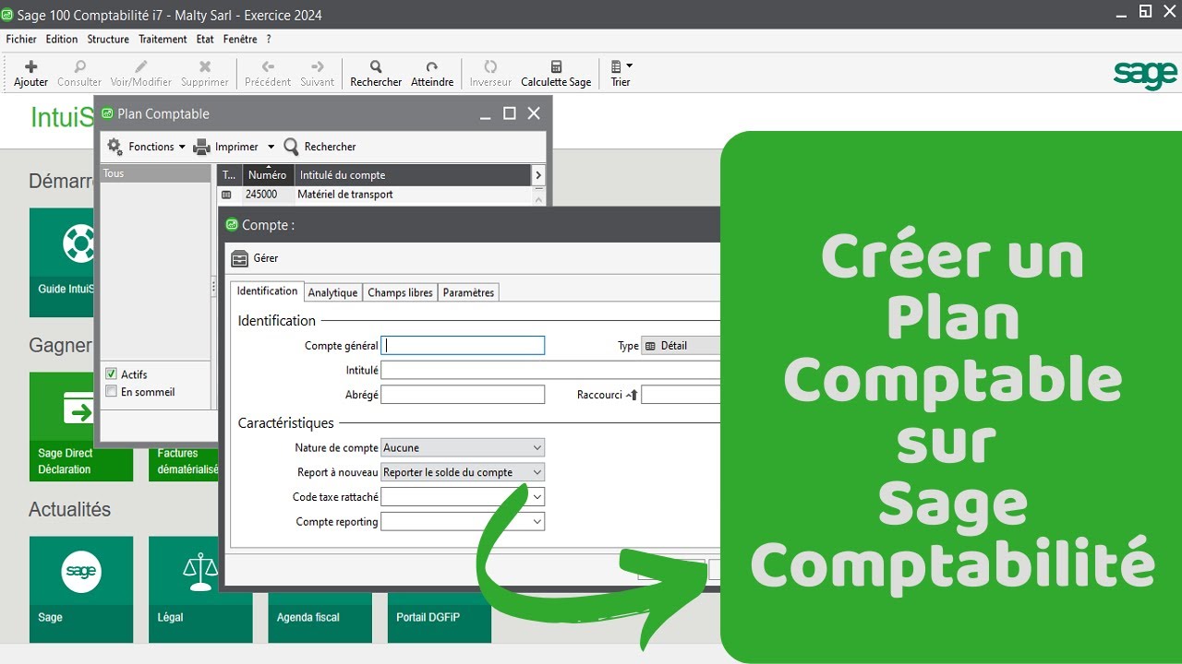Switch to the Analytique tab
This screenshot has width=1182, height=664.
tap(332, 292)
